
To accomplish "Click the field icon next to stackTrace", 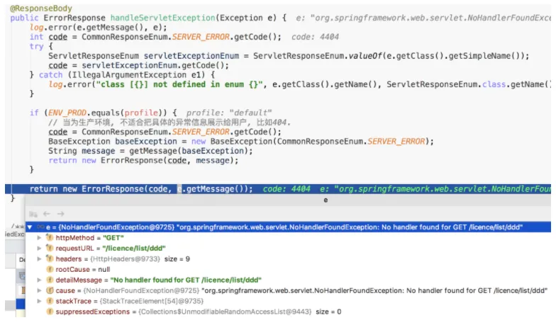I will [x=50, y=302].
